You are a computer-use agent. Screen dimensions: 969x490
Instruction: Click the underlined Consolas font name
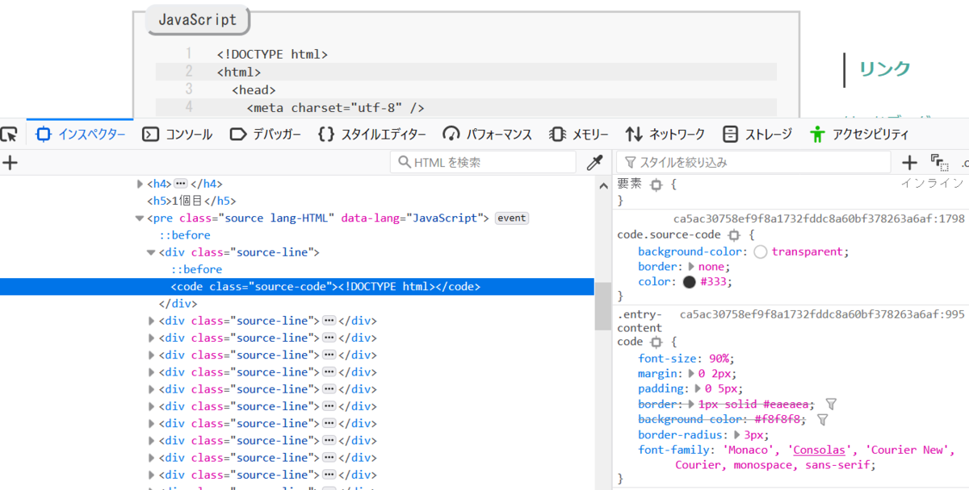820,450
